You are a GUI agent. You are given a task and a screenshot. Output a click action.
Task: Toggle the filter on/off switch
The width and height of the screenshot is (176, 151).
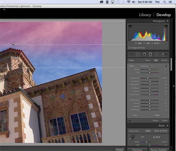click(130, 120)
